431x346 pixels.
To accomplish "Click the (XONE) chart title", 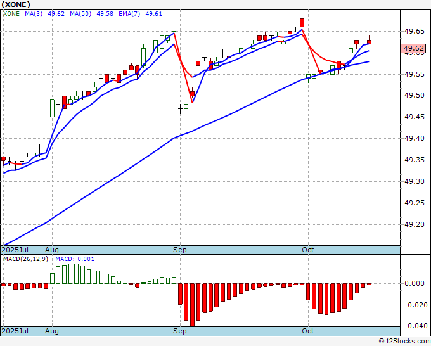I will point(16,4).
